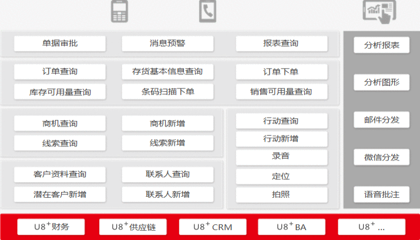Image resolution: width=420 pixels, height=240 pixels.
Task: Select 分析图形 in the gray panel
Action: [x=381, y=83]
